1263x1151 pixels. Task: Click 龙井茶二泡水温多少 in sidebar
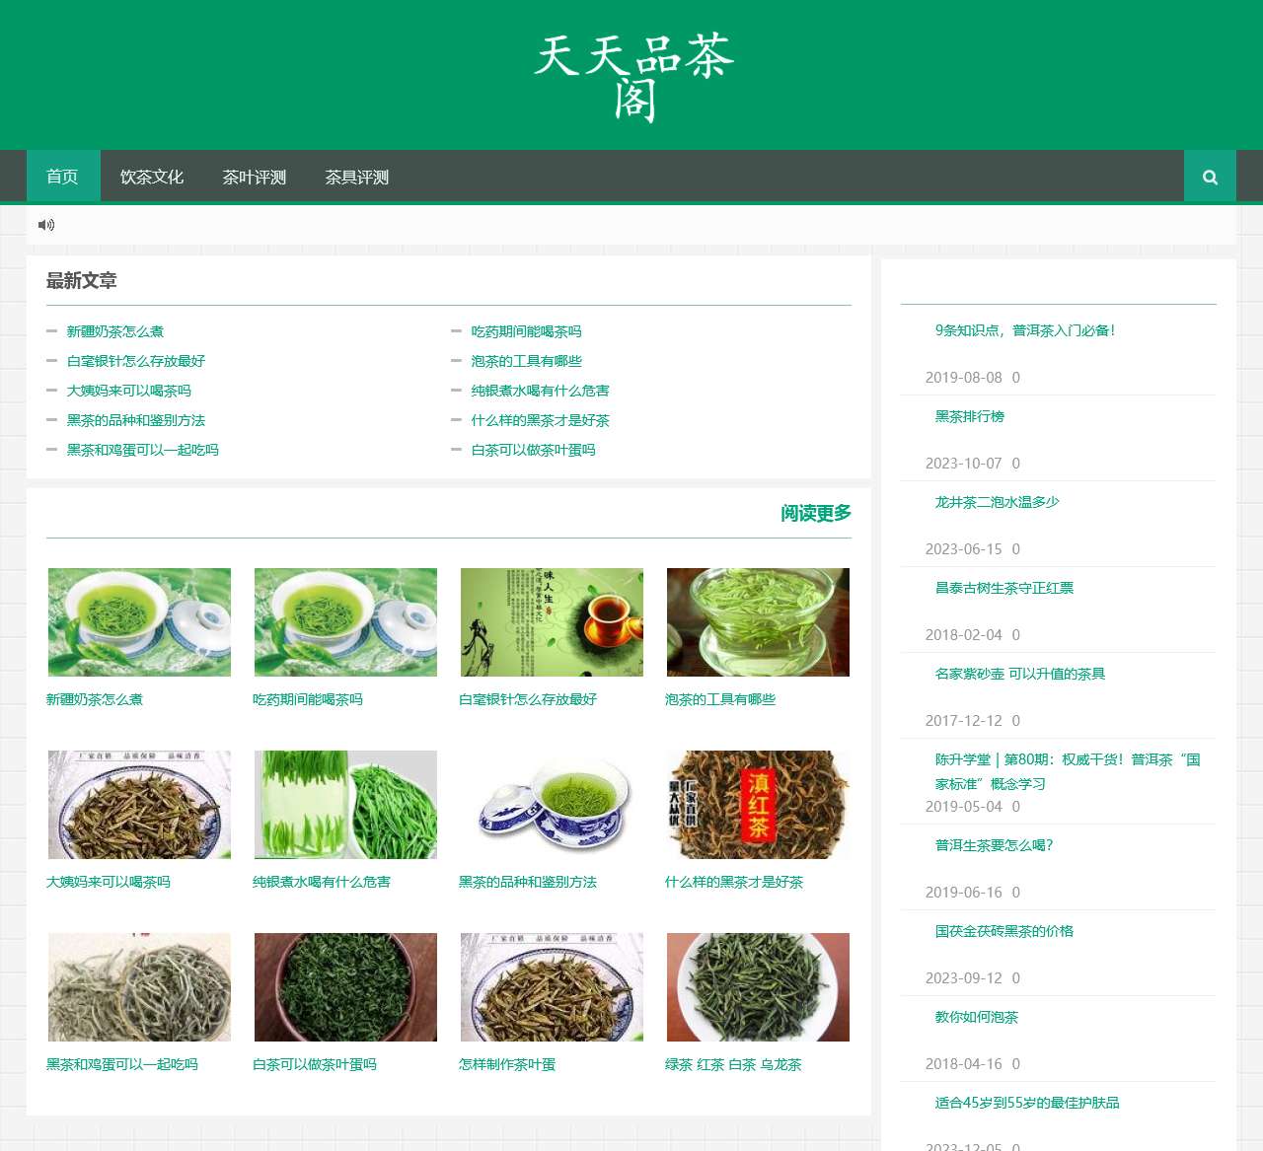pos(996,502)
